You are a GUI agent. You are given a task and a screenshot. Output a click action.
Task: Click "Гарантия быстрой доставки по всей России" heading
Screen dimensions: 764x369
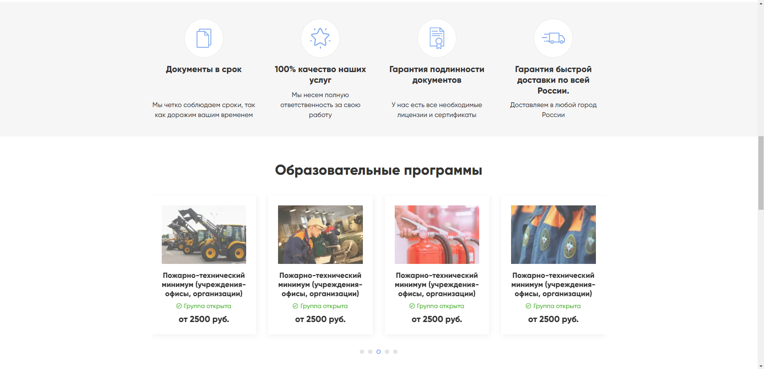553,80
